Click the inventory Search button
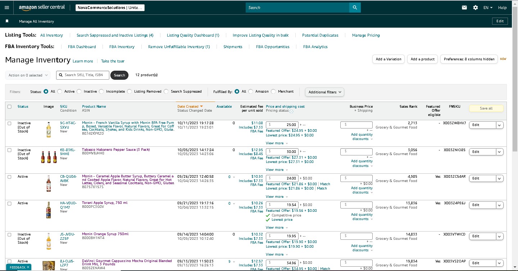 [119, 75]
